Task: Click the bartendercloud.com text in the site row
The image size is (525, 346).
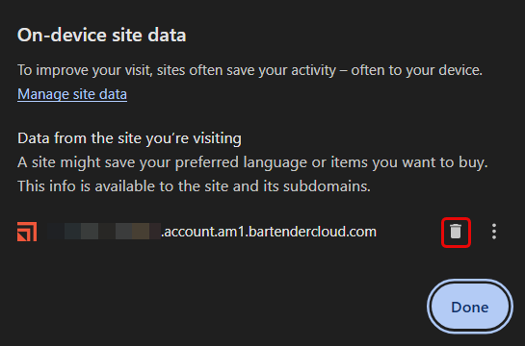Action: click(313, 232)
